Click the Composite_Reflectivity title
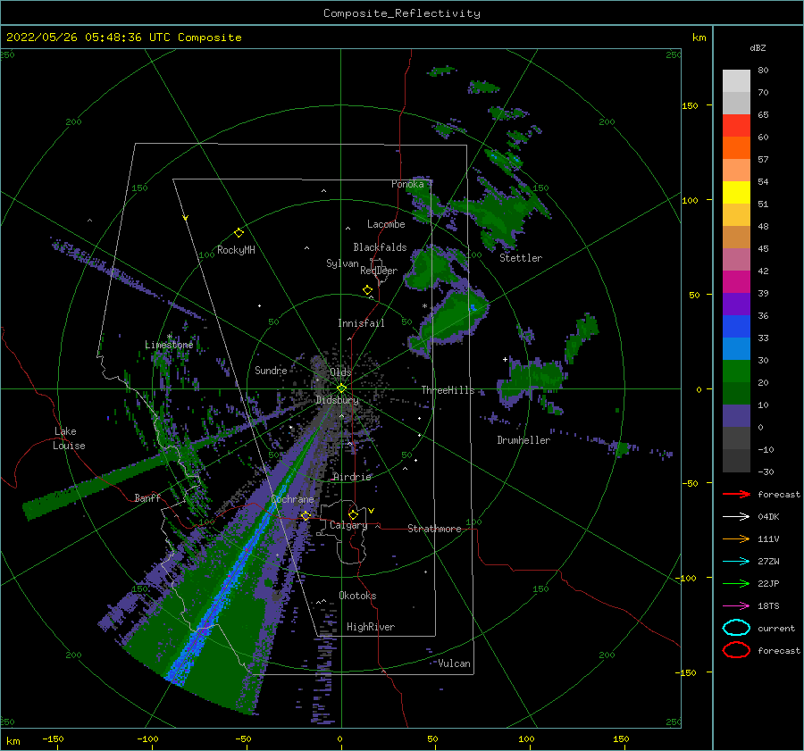The height and width of the screenshot is (751, 804). [402, 13]
